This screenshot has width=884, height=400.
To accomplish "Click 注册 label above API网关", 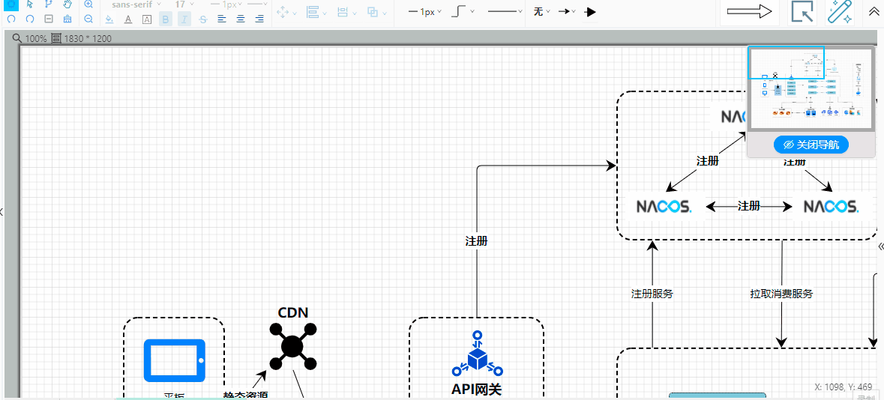I will tap(476, 241).
